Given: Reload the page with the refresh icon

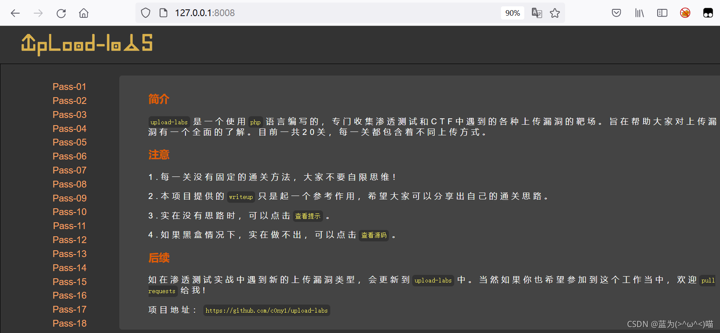Looking at the screenshot, I should click(61, 13).
